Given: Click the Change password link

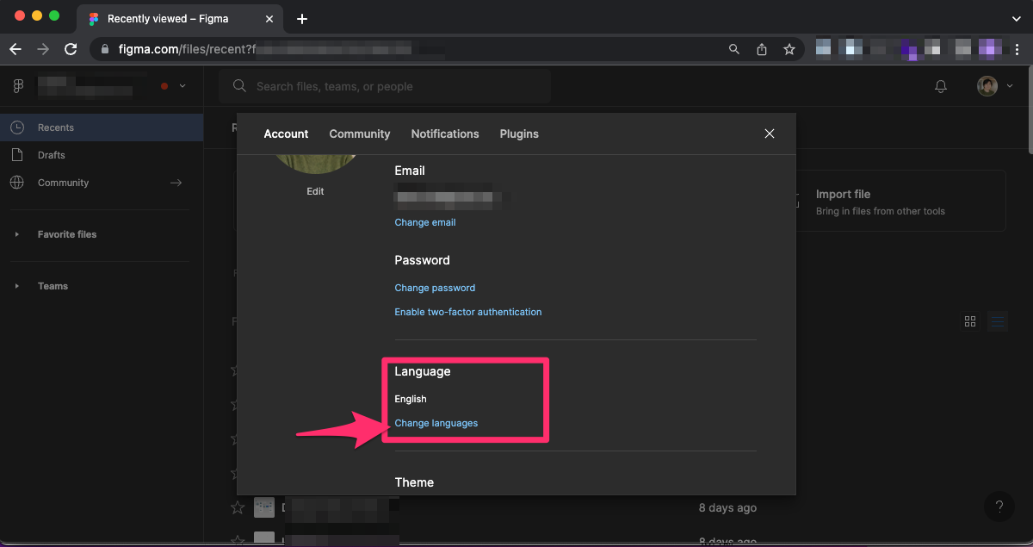Looking at the screenshot, I should coord(435,288).
